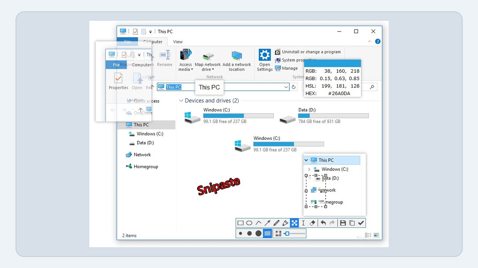Collapse Devices and drives section
Image resolution: width=478 pixels, height=268 pixels.
tap(181, 101)
